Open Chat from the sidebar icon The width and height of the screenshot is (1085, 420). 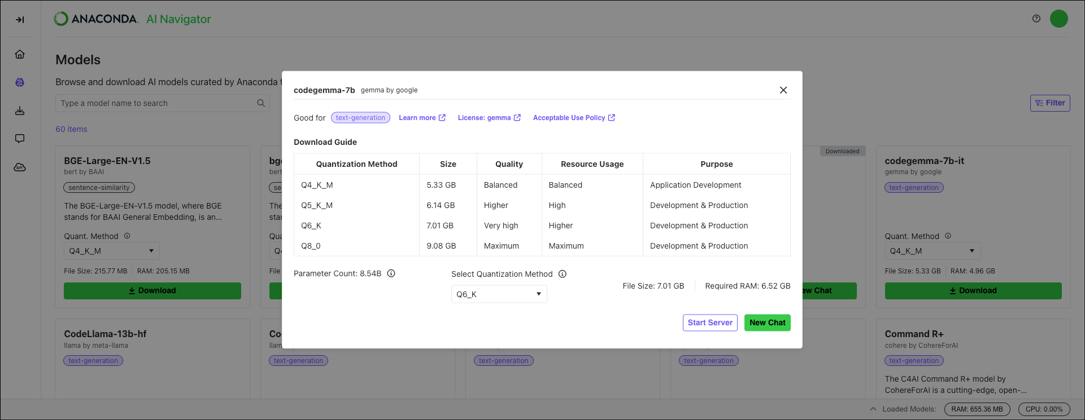tap(20, 139)
